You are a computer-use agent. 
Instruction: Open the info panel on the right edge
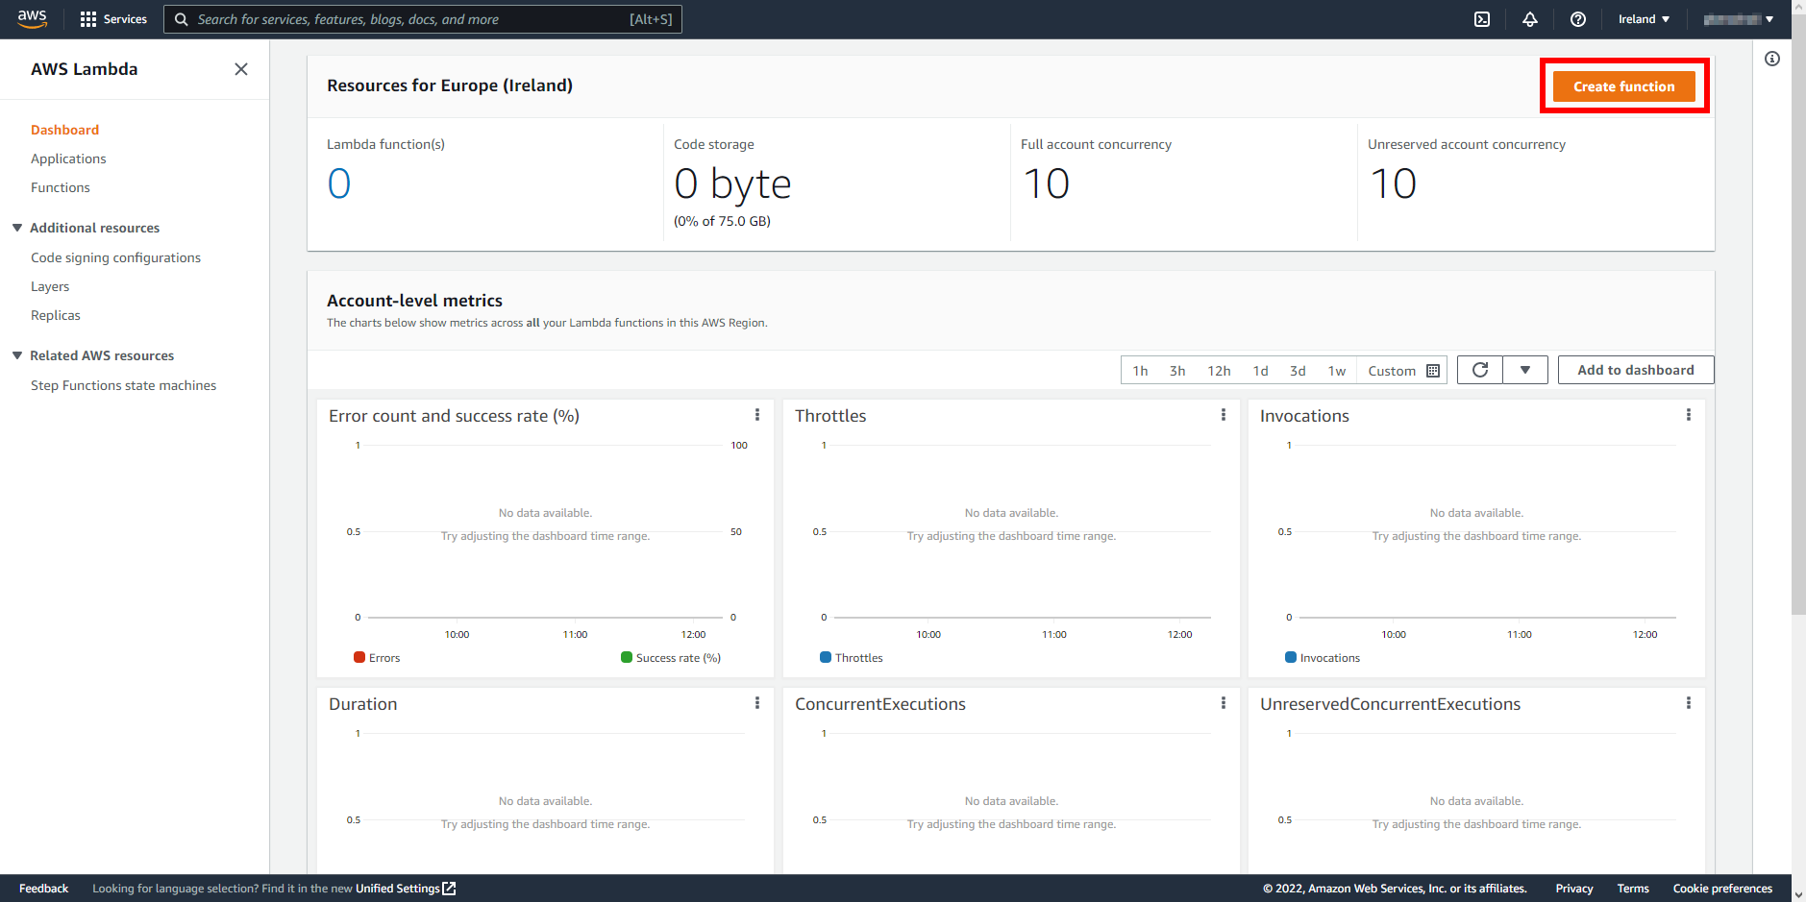[x=1772, y=59]
